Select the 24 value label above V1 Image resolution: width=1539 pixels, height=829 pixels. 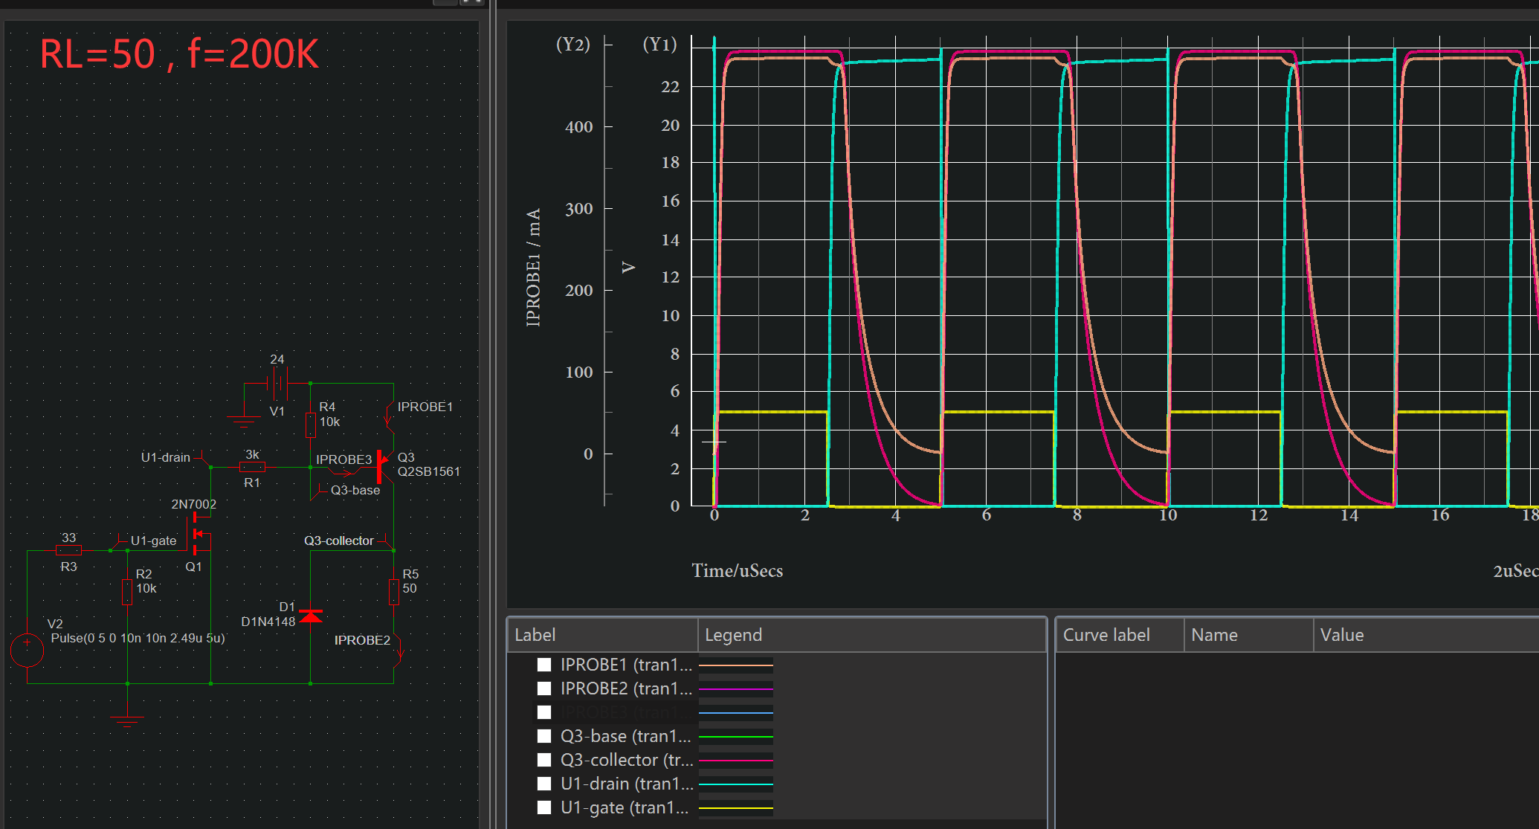coord(277,359)
